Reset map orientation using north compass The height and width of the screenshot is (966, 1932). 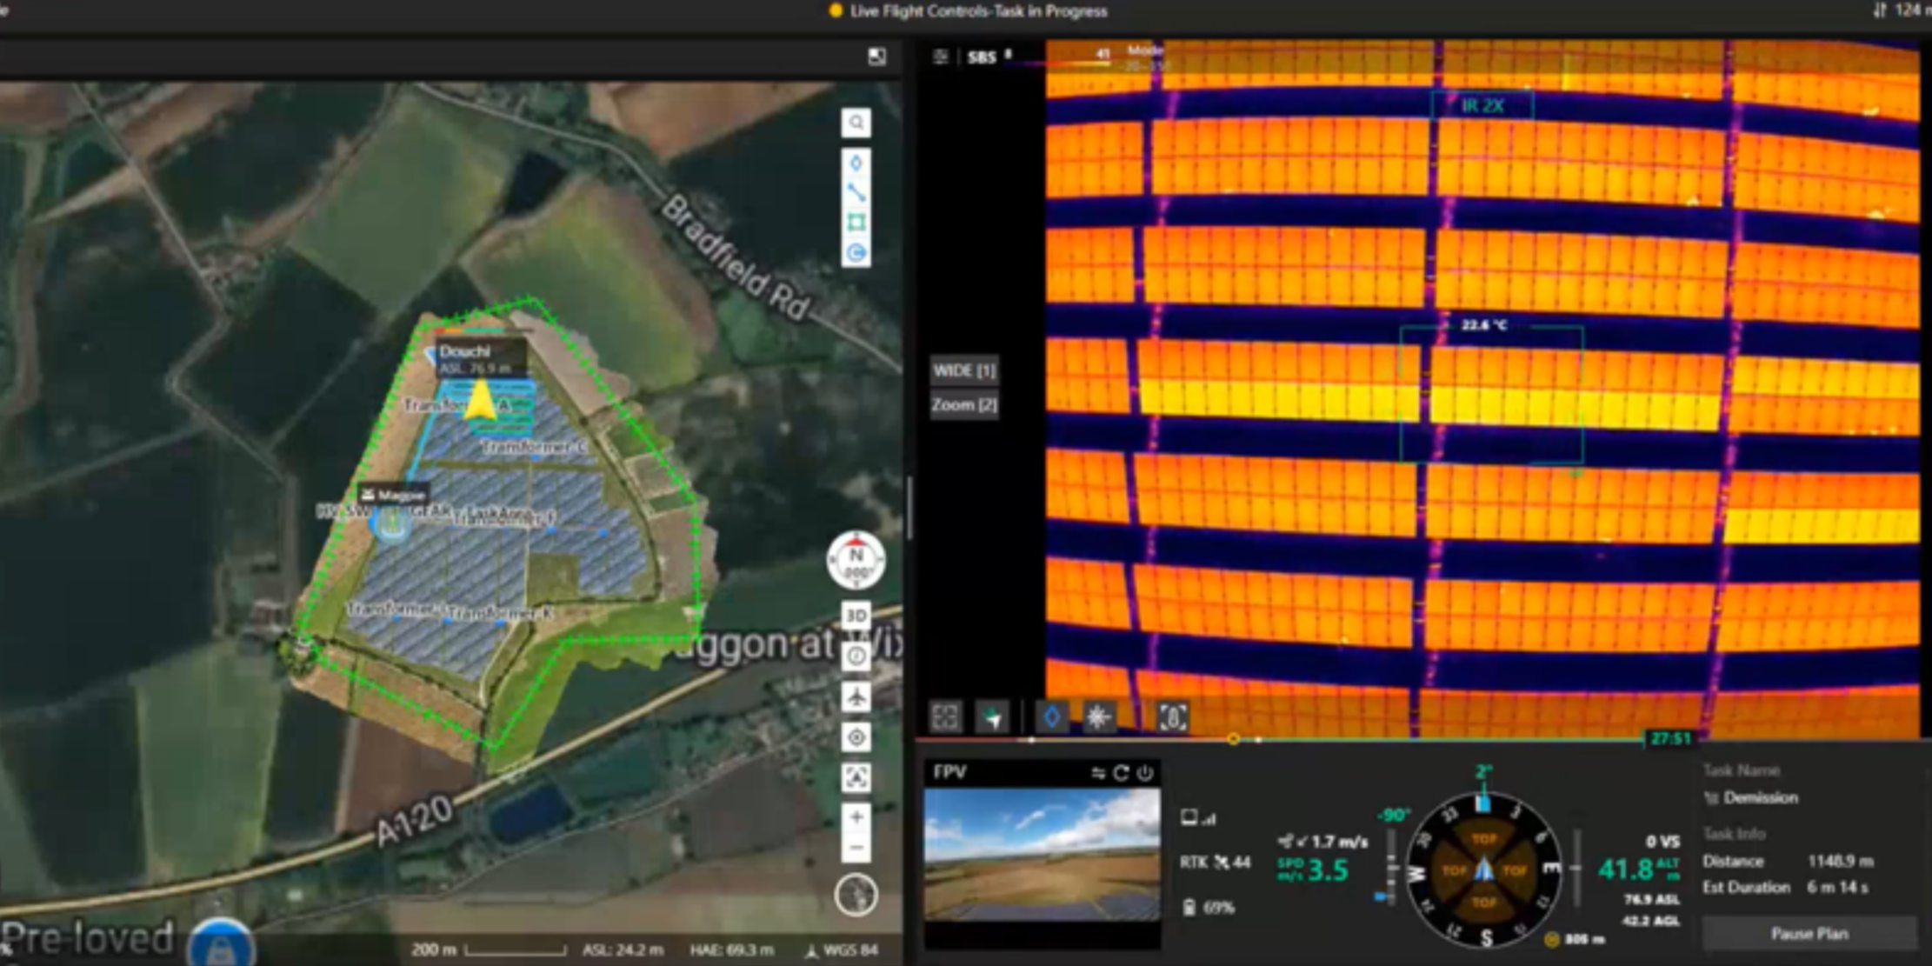(x=856, y=560)
